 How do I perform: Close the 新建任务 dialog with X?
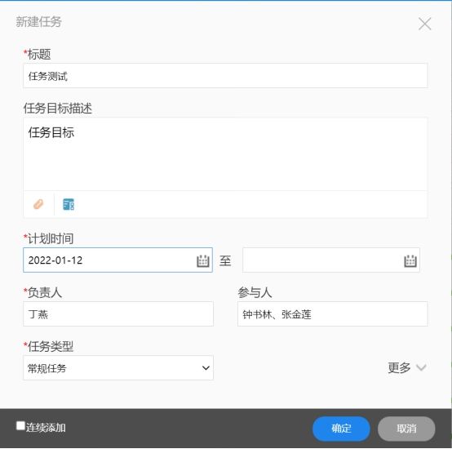coord(424,24)
